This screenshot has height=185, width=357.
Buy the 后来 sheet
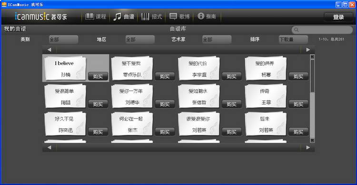(298, 132)
